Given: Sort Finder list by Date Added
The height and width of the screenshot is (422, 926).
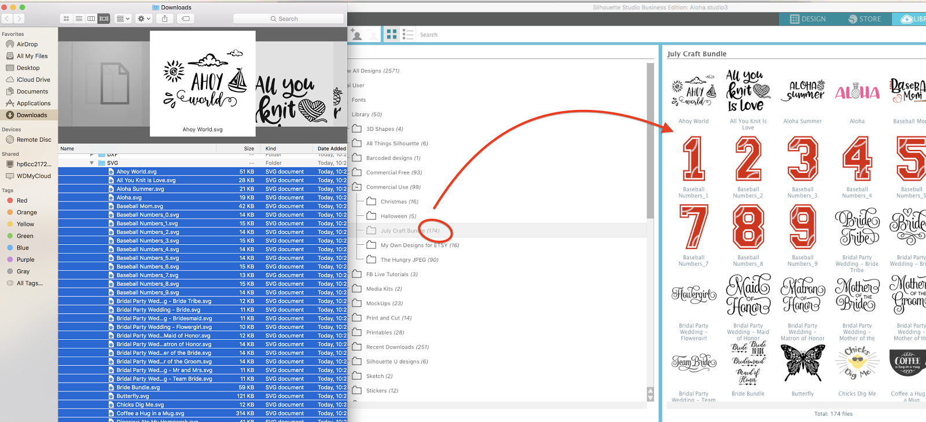Looking at the screenshot, I should 330,149.
